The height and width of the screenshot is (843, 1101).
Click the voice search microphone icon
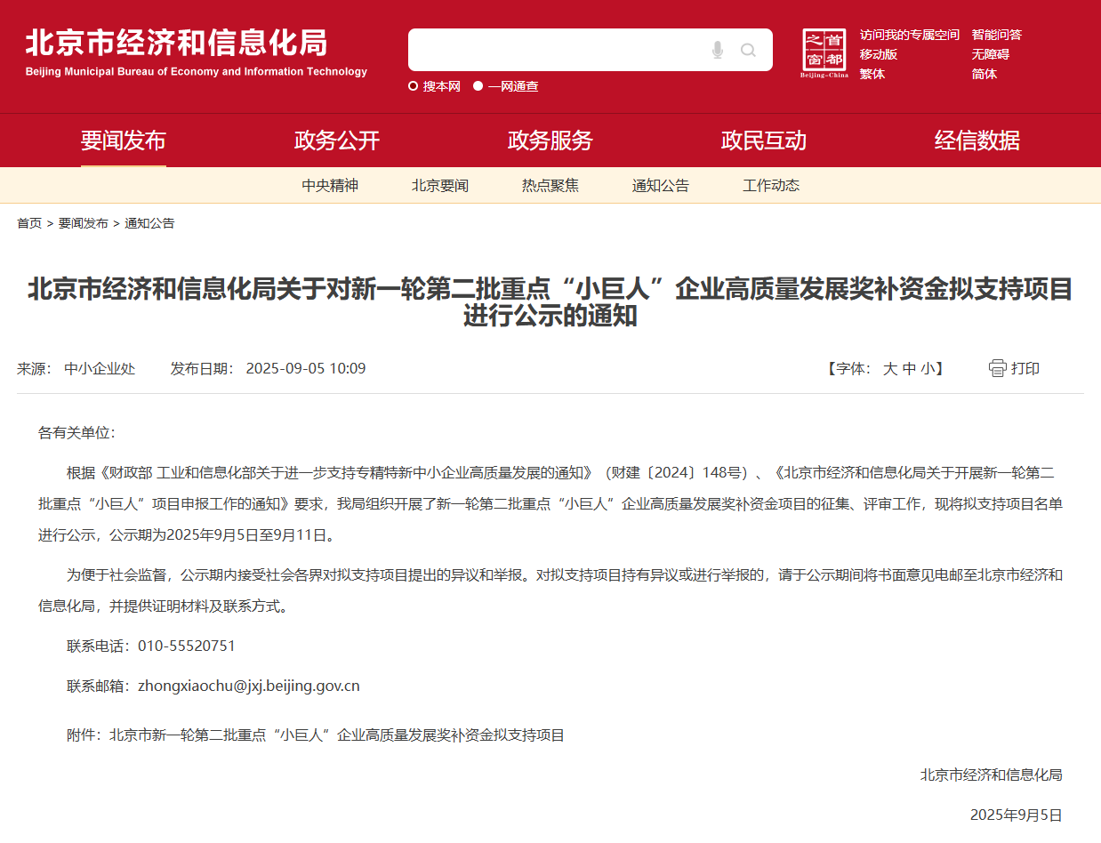coord(717,49)
